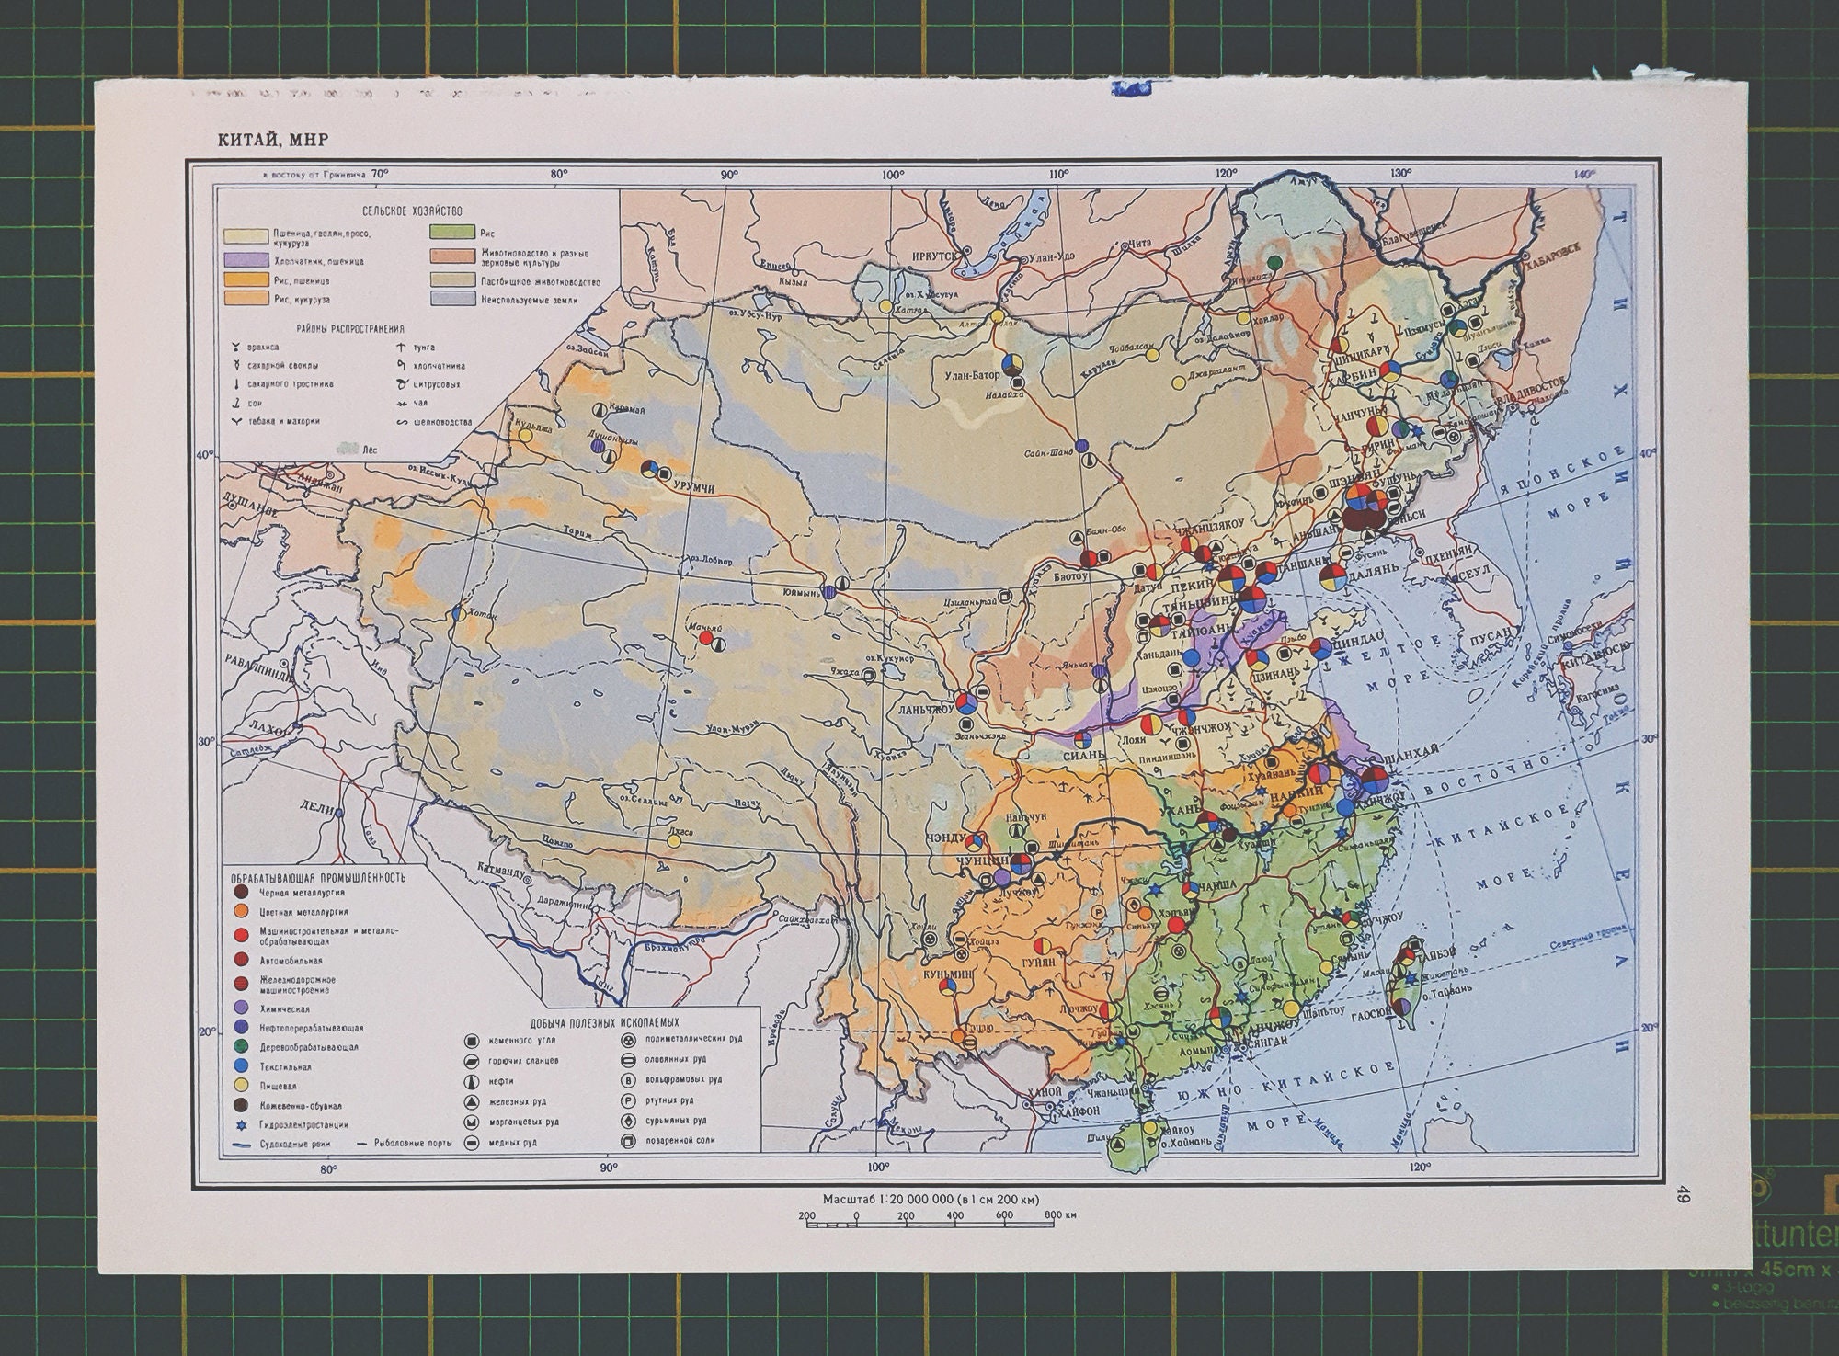Click the table salt legend symbol
The width and height of the screenshot is (1839, 1356).
(628, 1141)
